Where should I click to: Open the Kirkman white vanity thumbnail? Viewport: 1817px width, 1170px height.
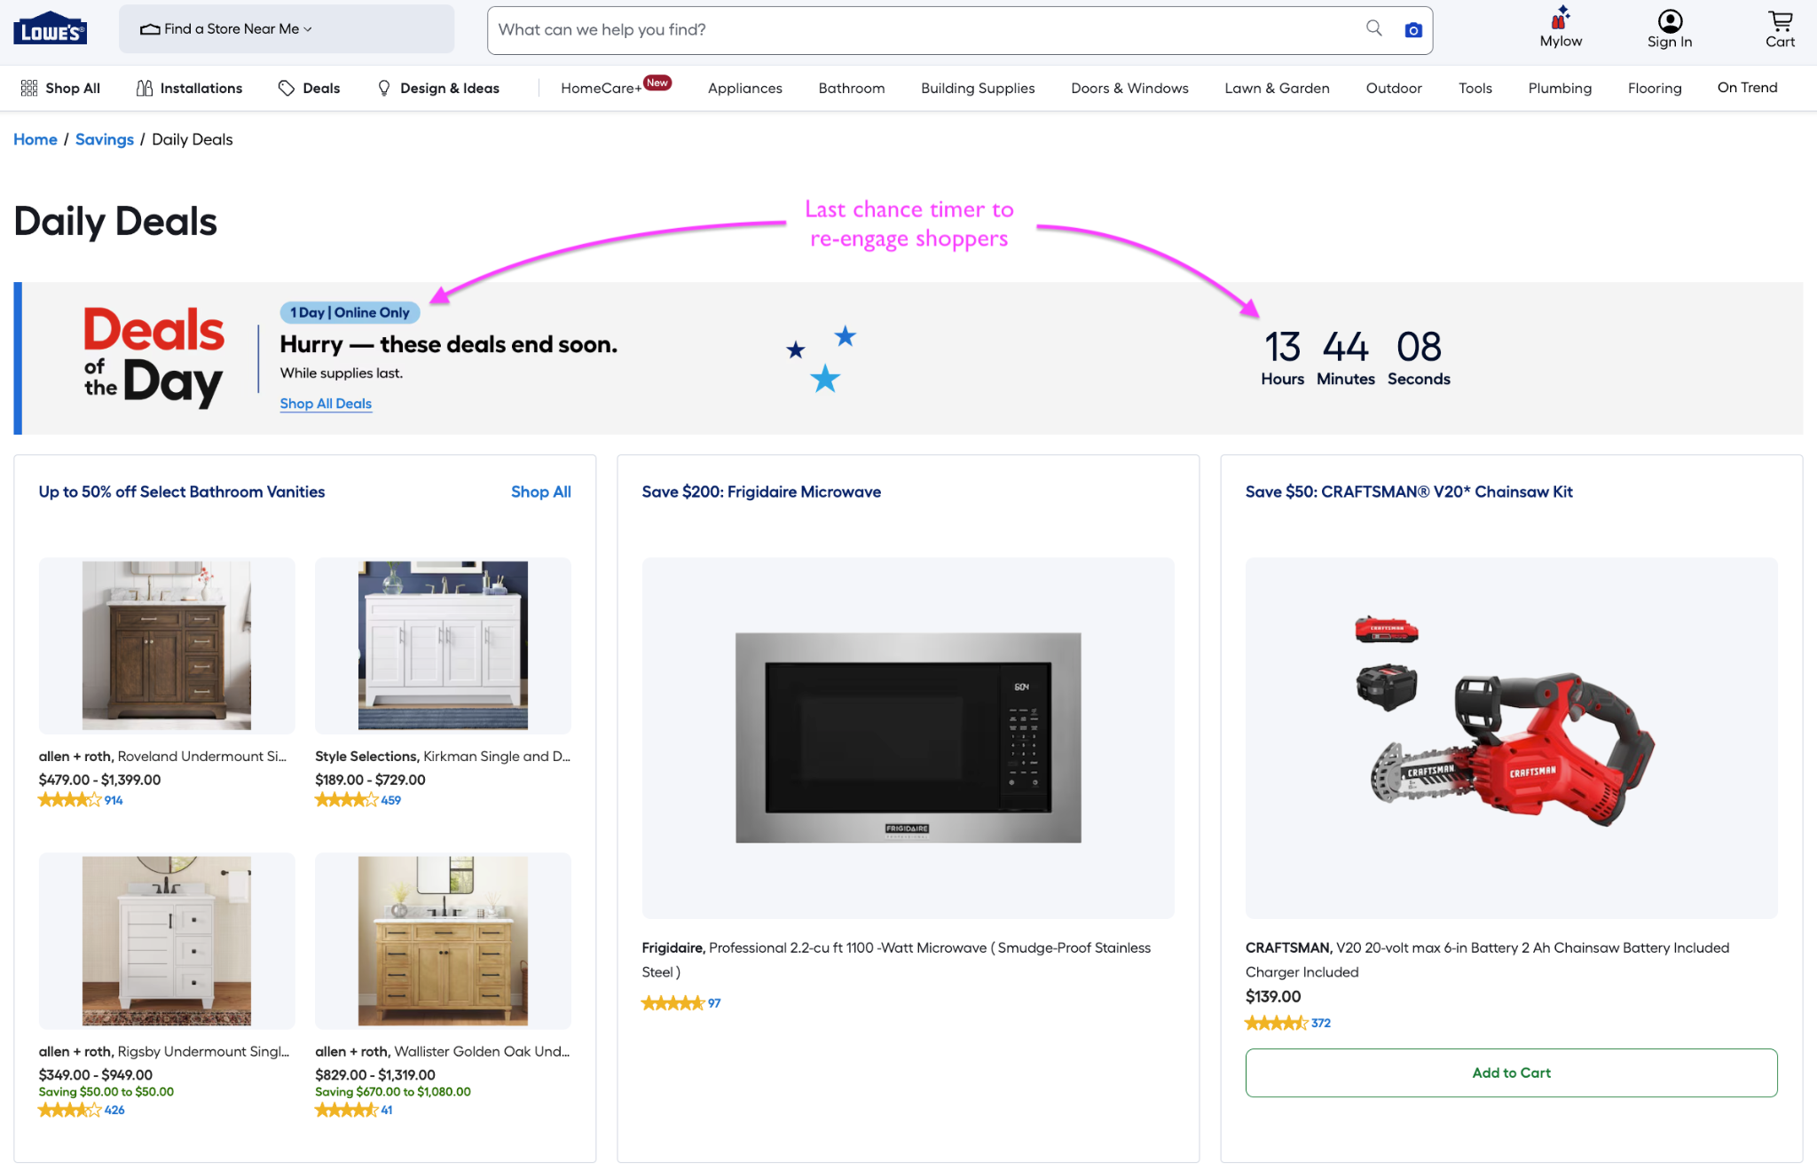(x=443, y=645)
